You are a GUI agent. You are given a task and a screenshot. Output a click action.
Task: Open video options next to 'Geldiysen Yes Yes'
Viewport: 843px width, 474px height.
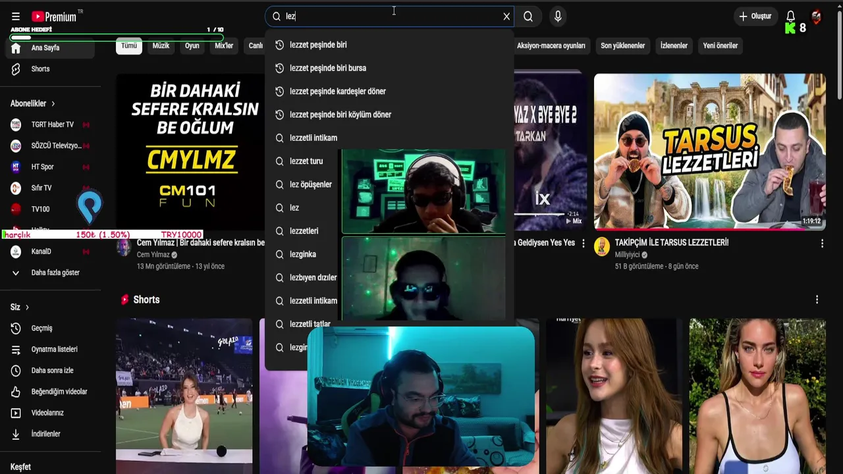point(583,244)
